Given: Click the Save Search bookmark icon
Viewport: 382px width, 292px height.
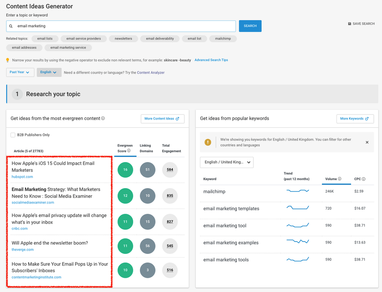Looking at the screenshot, I should point(350,24).
